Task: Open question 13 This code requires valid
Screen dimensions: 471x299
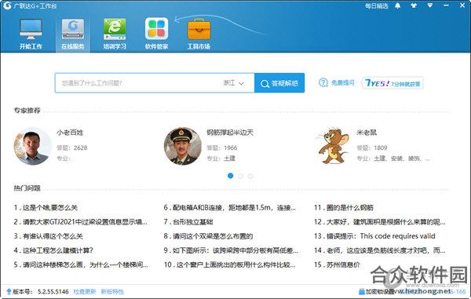Action: (374, 236)
